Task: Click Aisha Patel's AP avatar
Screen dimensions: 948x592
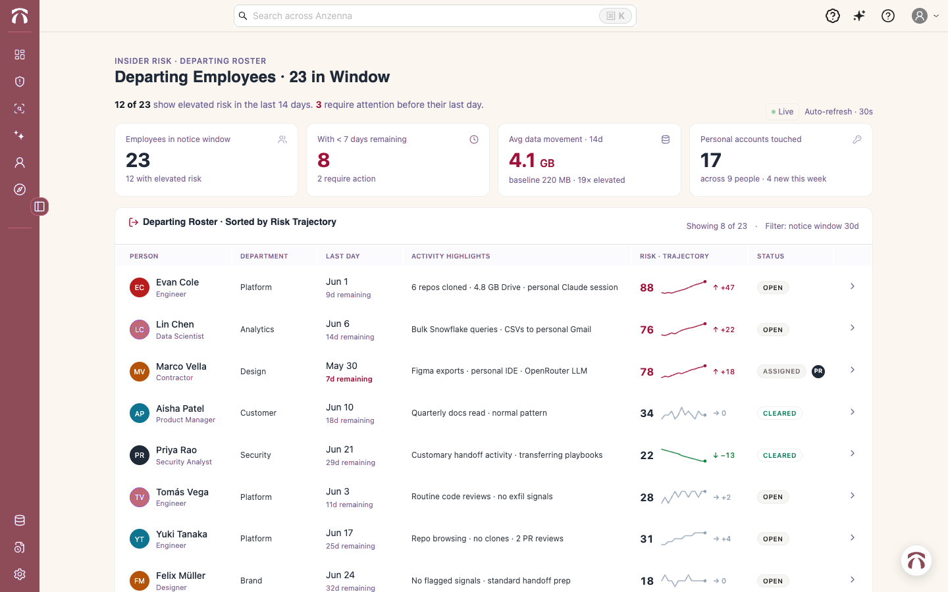Action: [x=140, y=414]
